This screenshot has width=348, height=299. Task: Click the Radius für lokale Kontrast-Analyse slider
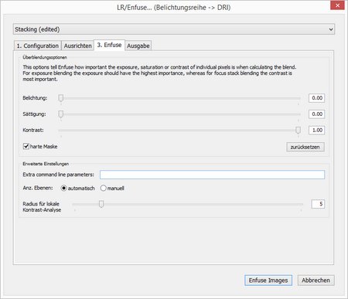pos(188,204)
